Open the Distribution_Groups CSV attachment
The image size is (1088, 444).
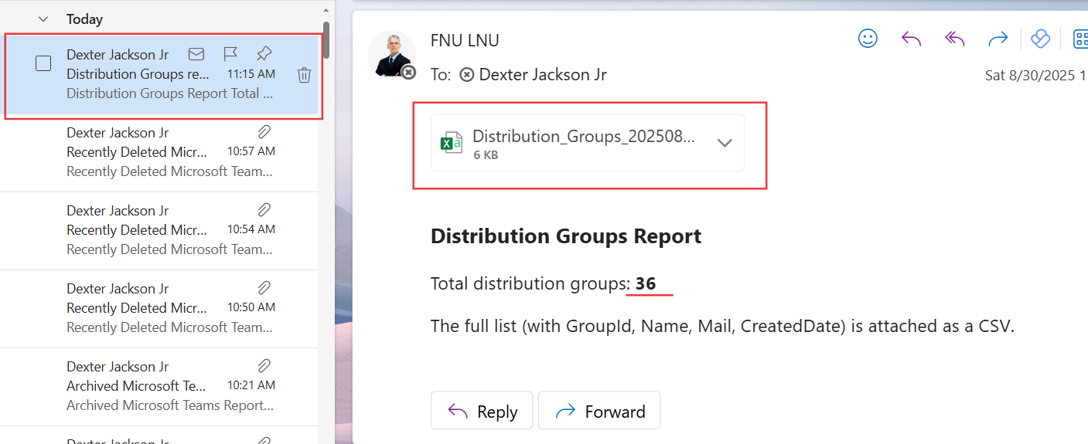(572, 144)
